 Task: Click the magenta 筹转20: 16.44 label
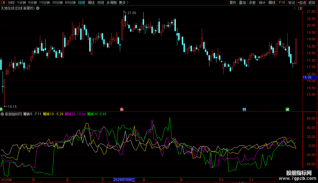click(x=75, y=114)
